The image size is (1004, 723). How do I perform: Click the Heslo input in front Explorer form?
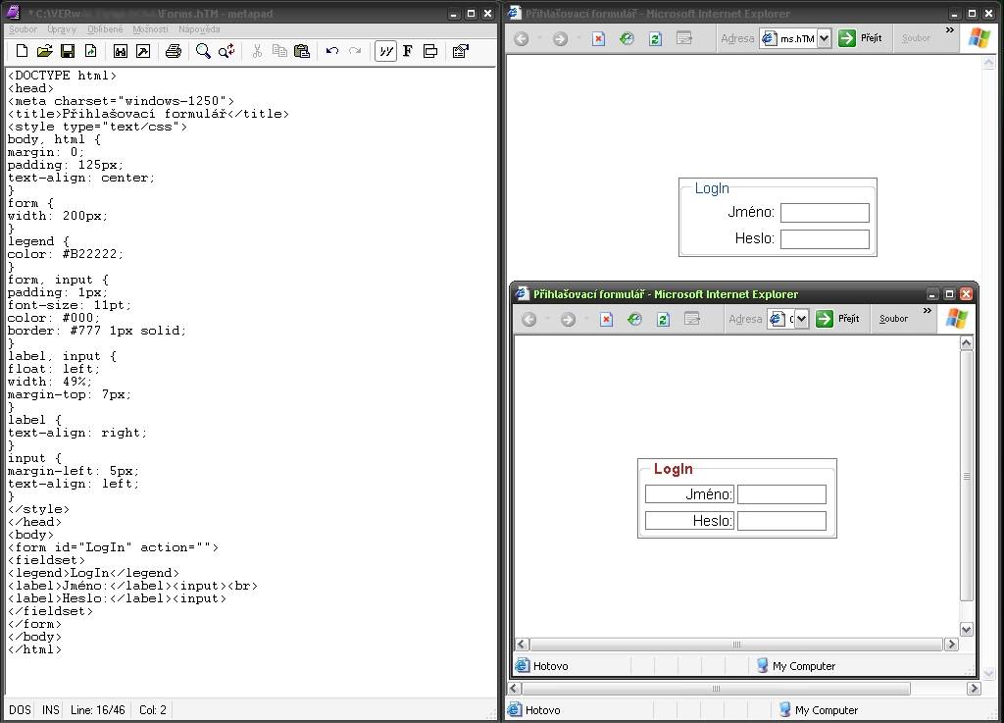click(x=781, y=521)
